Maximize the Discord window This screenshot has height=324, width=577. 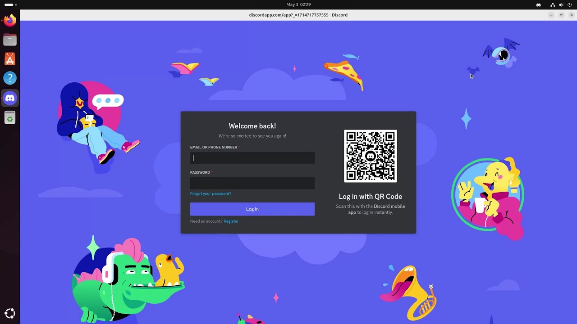(x=561, y=15)
